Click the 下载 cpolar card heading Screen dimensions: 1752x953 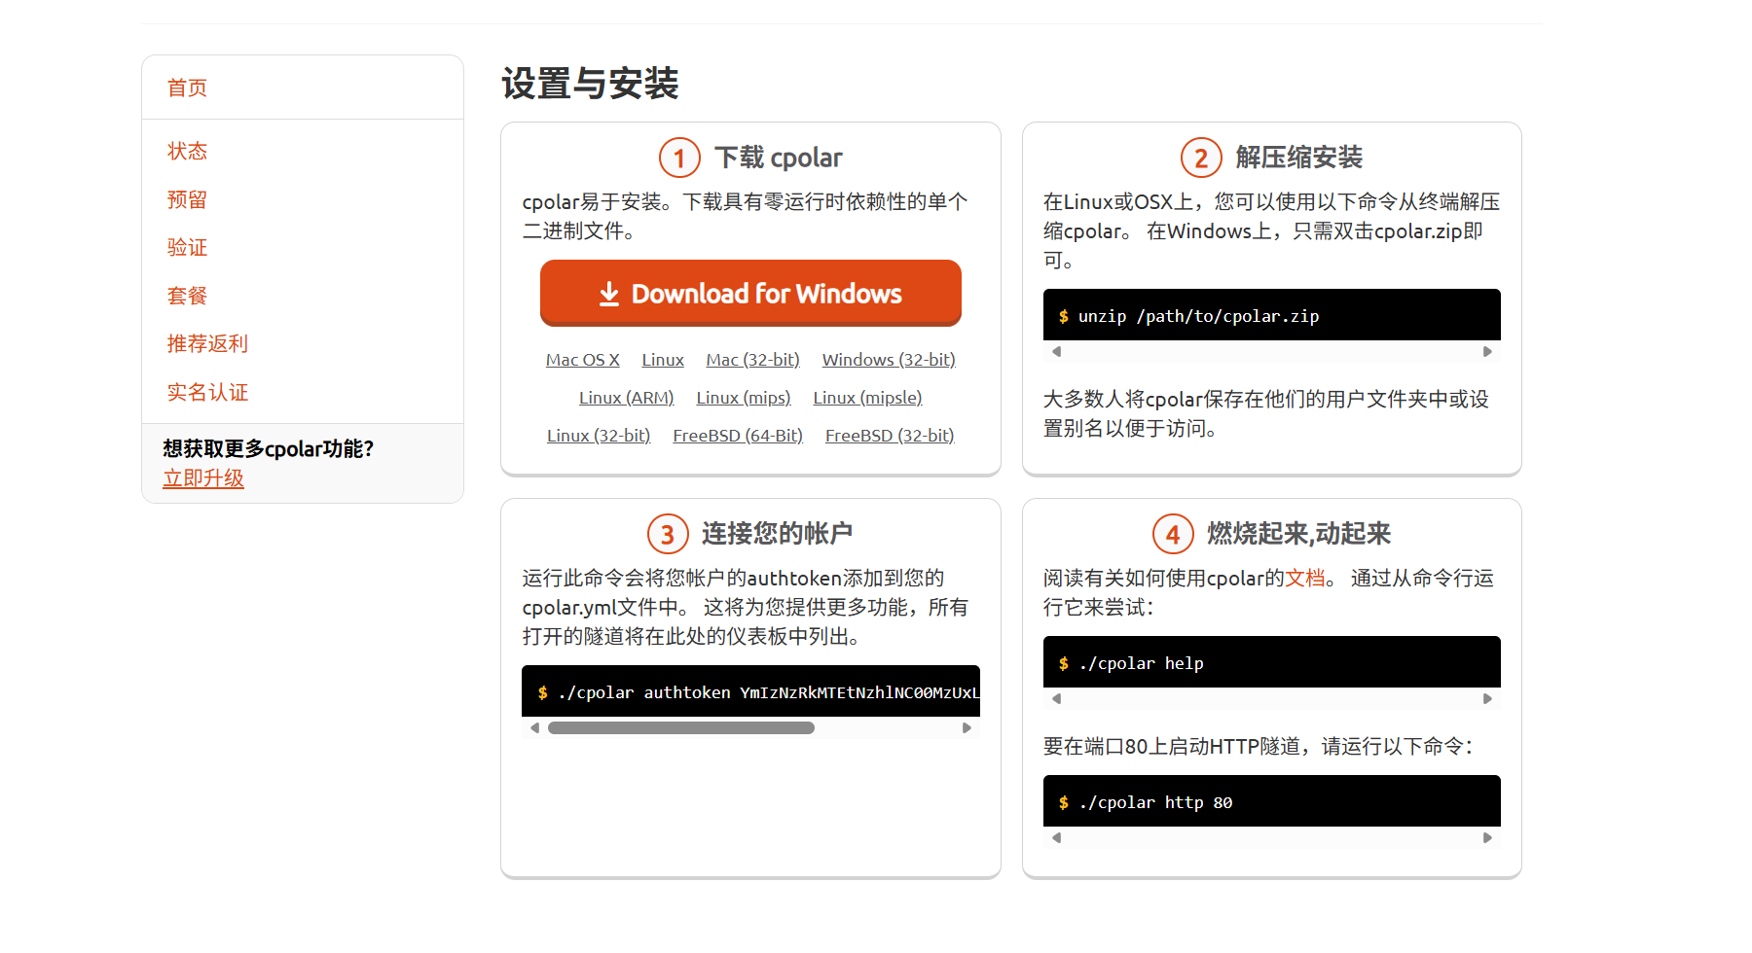(x=779, y=158)
